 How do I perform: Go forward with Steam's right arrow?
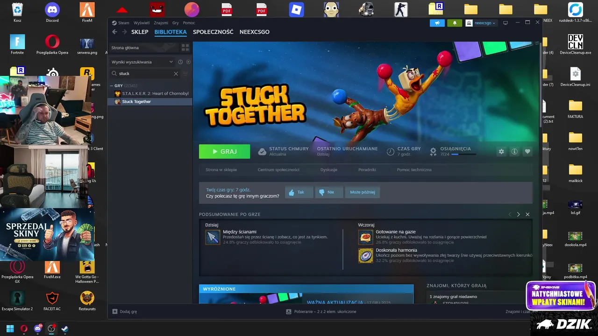pyautogui.click(x=124, y=32)
